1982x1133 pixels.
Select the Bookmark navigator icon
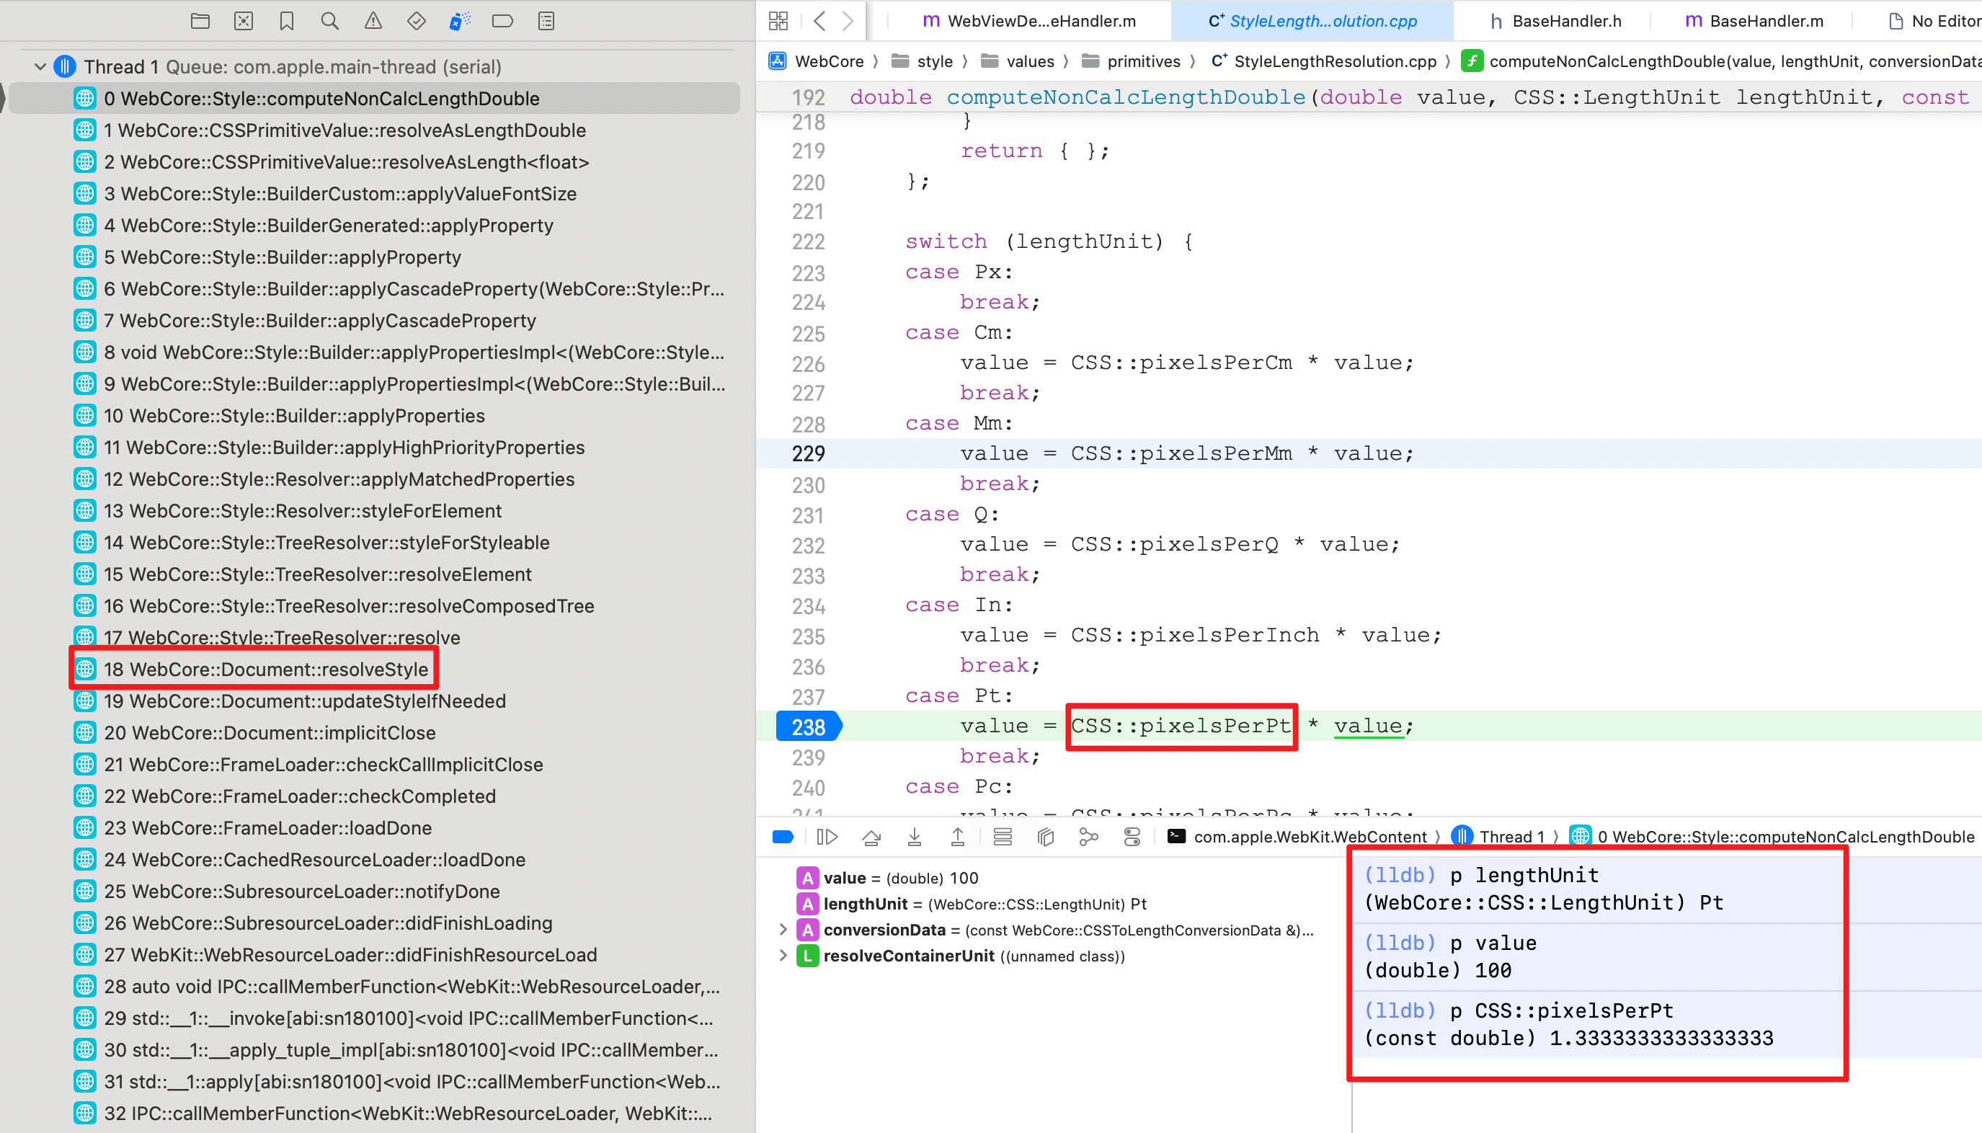point(285,21)
